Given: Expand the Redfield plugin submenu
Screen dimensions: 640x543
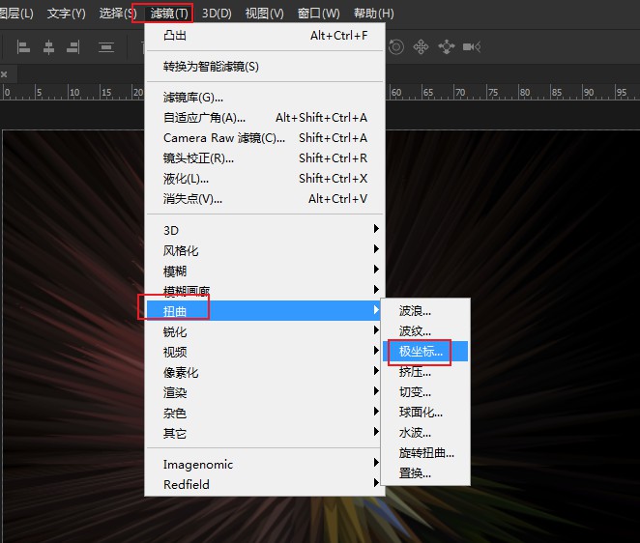Looking at the screenshot, I should pyautogui.click(x=265, y=485).
